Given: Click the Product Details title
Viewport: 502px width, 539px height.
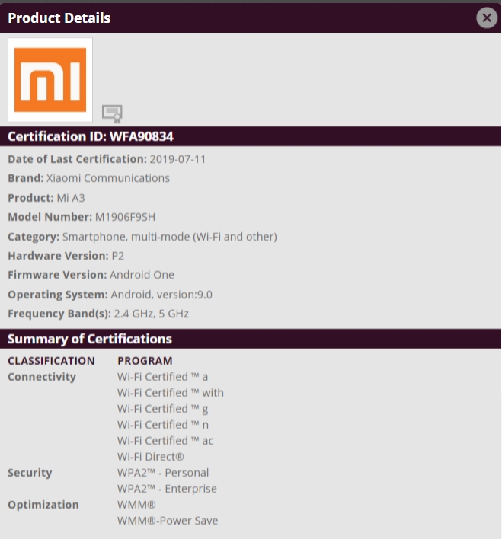Looking at the screenshot, I should 59,18.
